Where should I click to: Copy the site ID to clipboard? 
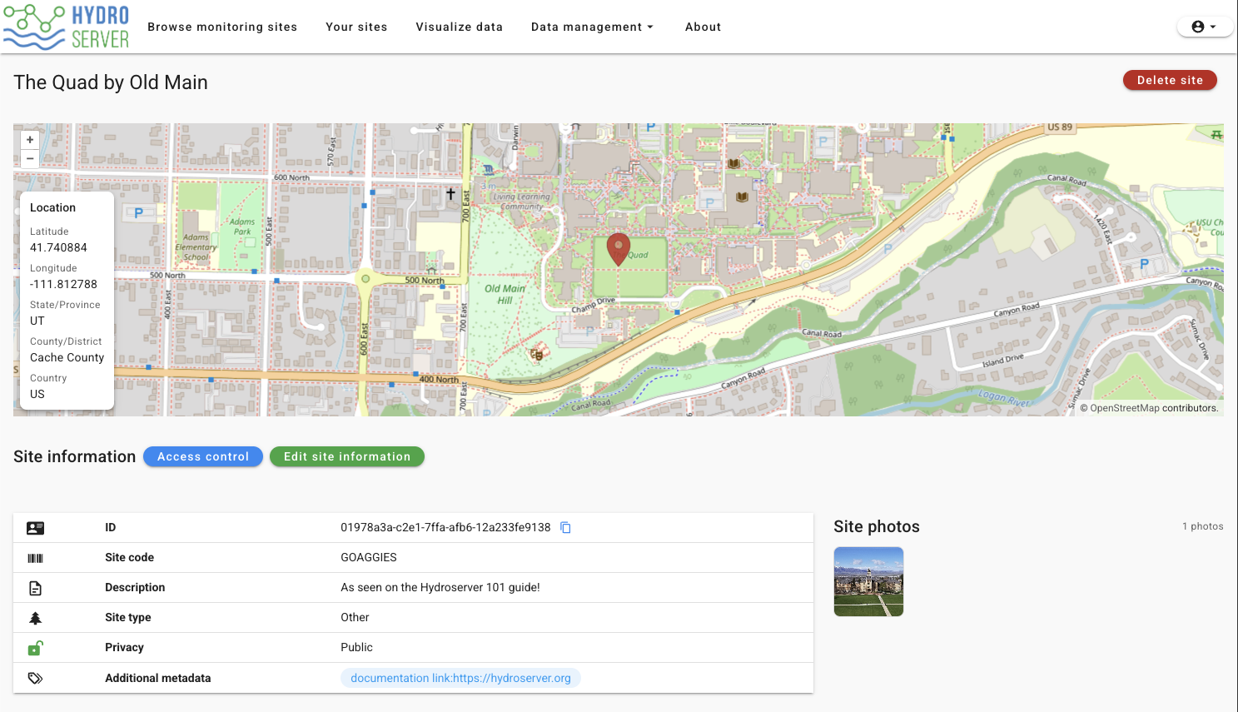point(565,527)
